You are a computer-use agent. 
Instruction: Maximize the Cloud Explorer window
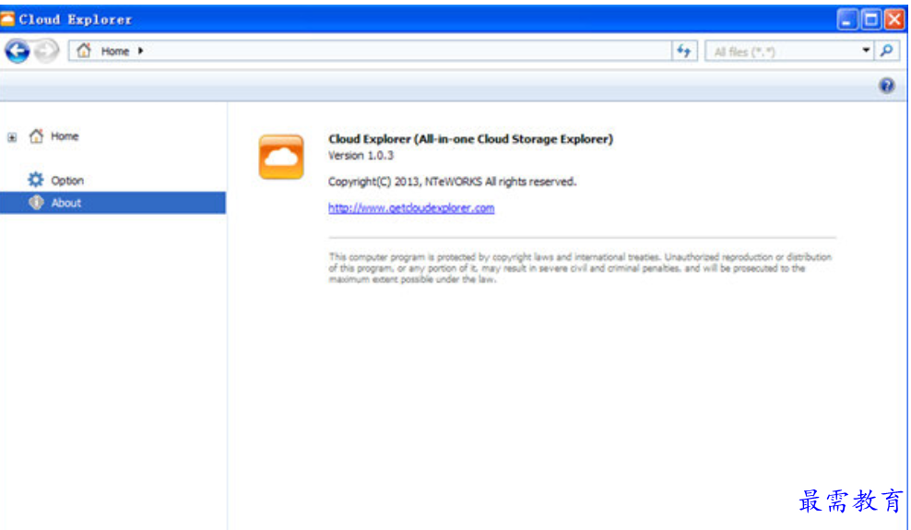pyautogui.click(x=871, y=19)
